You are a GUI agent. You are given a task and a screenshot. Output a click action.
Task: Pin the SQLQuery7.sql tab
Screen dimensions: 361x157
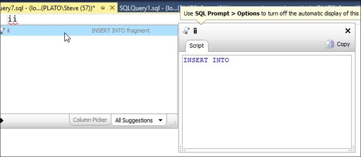(x=103, y=8)
